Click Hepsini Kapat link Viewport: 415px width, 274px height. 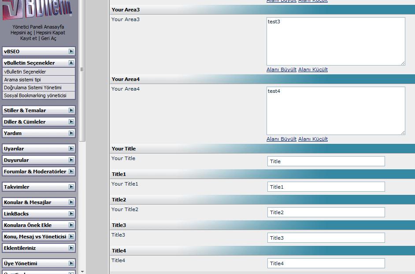(51, 33)
